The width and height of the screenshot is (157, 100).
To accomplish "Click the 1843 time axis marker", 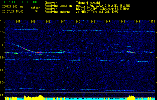I will [47, 21].
